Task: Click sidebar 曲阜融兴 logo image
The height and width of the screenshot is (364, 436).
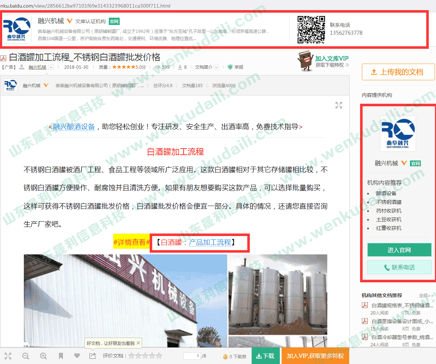Action: pos(398,133)
